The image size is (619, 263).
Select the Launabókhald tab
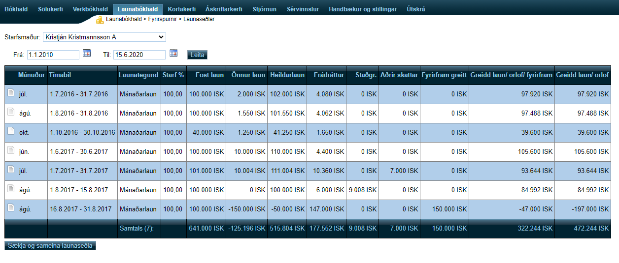click(x=138, y=9)
